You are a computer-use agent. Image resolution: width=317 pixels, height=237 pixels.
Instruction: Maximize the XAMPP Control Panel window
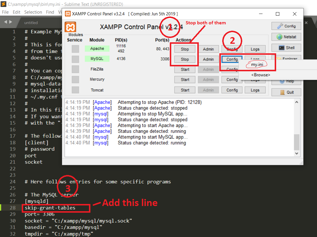point(278,14)
